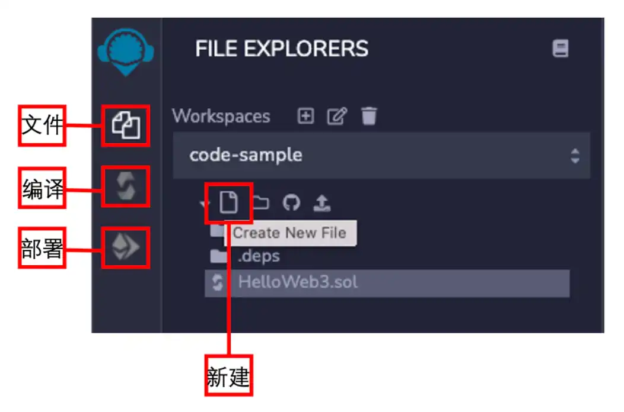Click the Solidity icon beside HelloWeb3.sol
Screen dimensions: 624x412
(217, 282)
